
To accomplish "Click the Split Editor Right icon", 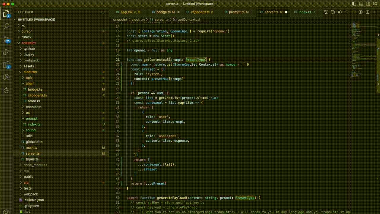I will click(368, 12).
